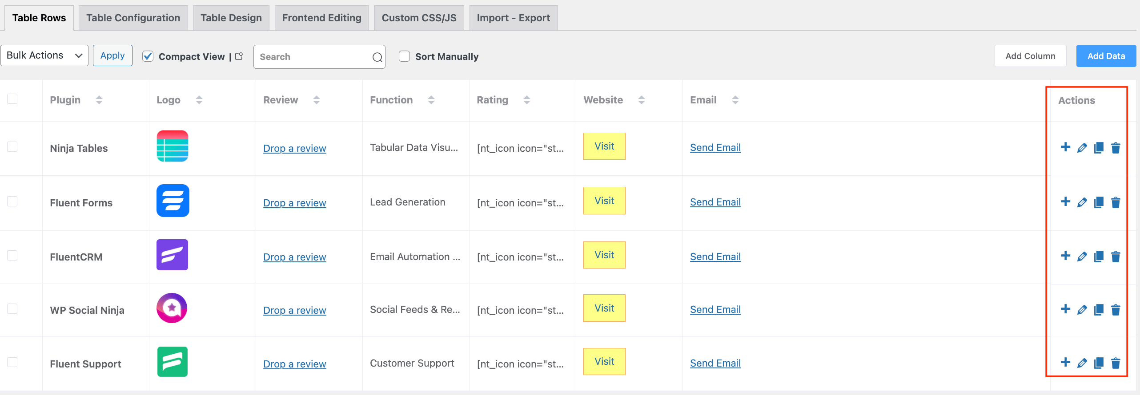Click the Visit button for Fluent Support
The height and width of the screenshot is (395, 1140).
tap(604, 361)
